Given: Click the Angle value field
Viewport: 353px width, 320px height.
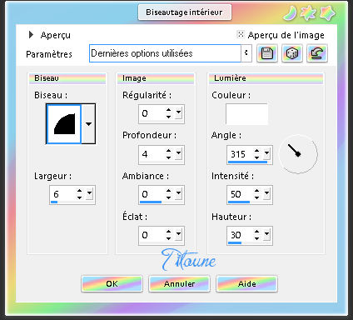Looking at the screenshot, I should [240, 154].
